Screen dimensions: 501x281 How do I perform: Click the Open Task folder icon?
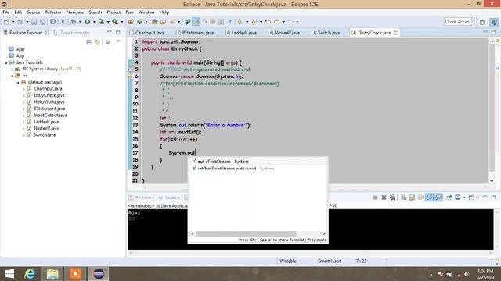tap(163, 22)
